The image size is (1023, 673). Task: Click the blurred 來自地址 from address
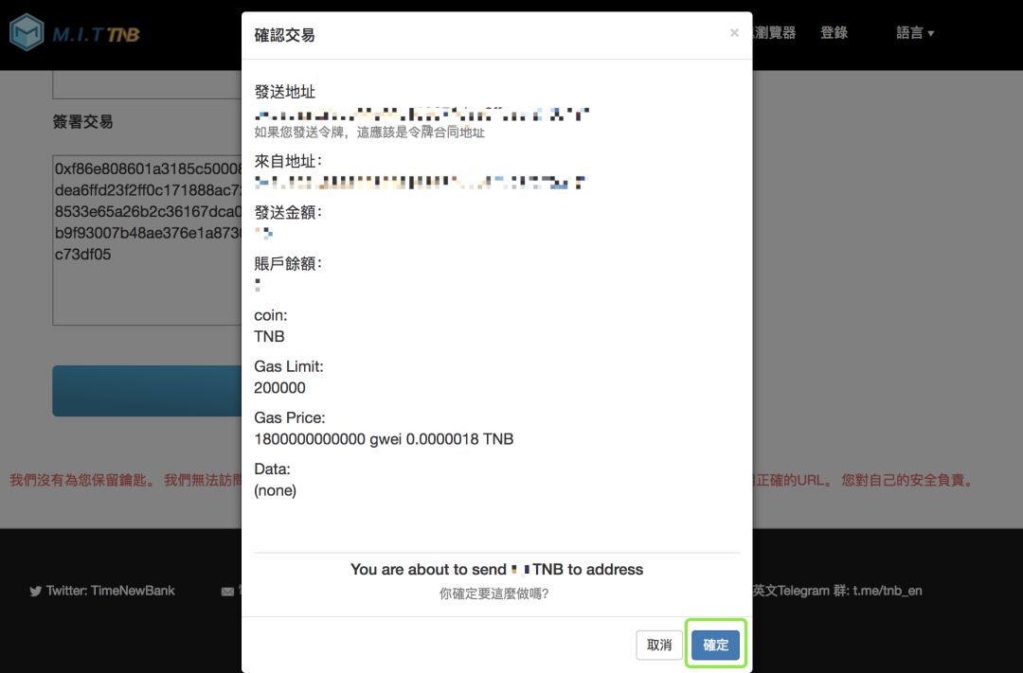(x=417, y=182)
